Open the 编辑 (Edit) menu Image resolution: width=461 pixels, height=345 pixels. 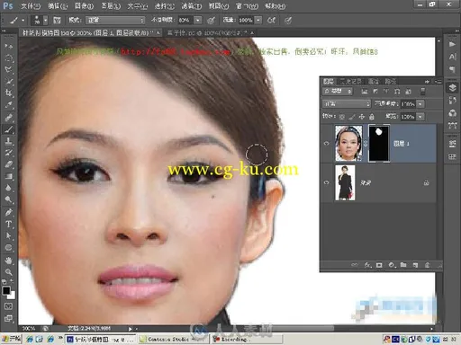(x=58, y=5)
